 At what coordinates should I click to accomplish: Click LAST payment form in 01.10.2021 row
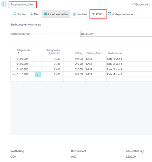tap(96, 74)
